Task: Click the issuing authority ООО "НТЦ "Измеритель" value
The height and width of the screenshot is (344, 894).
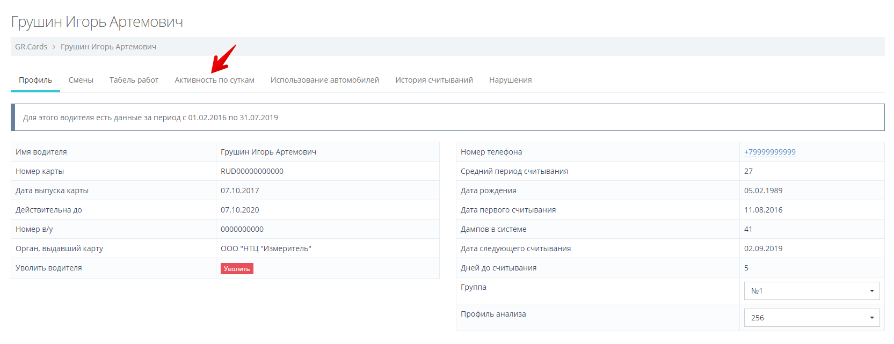Action: coord(266,248)
